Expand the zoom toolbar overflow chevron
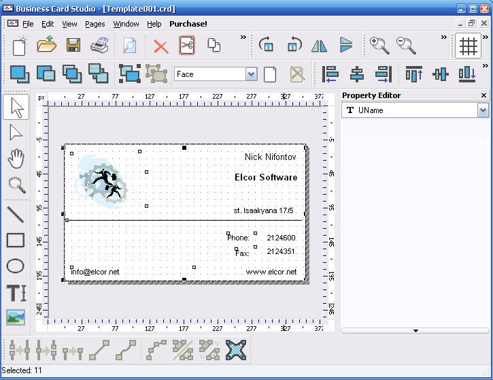Image resolution: width=493 pixels, height=380 pixels. point(443,37)
